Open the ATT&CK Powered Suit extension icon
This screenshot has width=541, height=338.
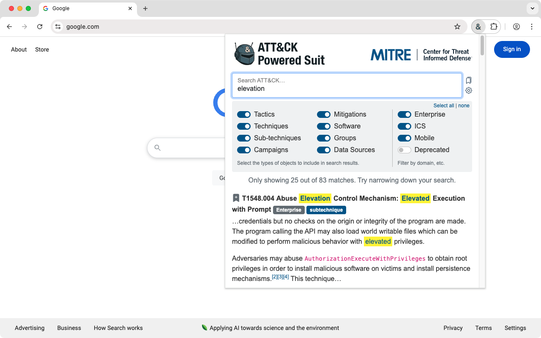478,26
